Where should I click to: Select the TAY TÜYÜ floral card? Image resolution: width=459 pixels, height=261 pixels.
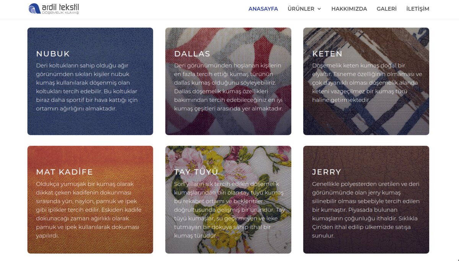coord(228,200)
